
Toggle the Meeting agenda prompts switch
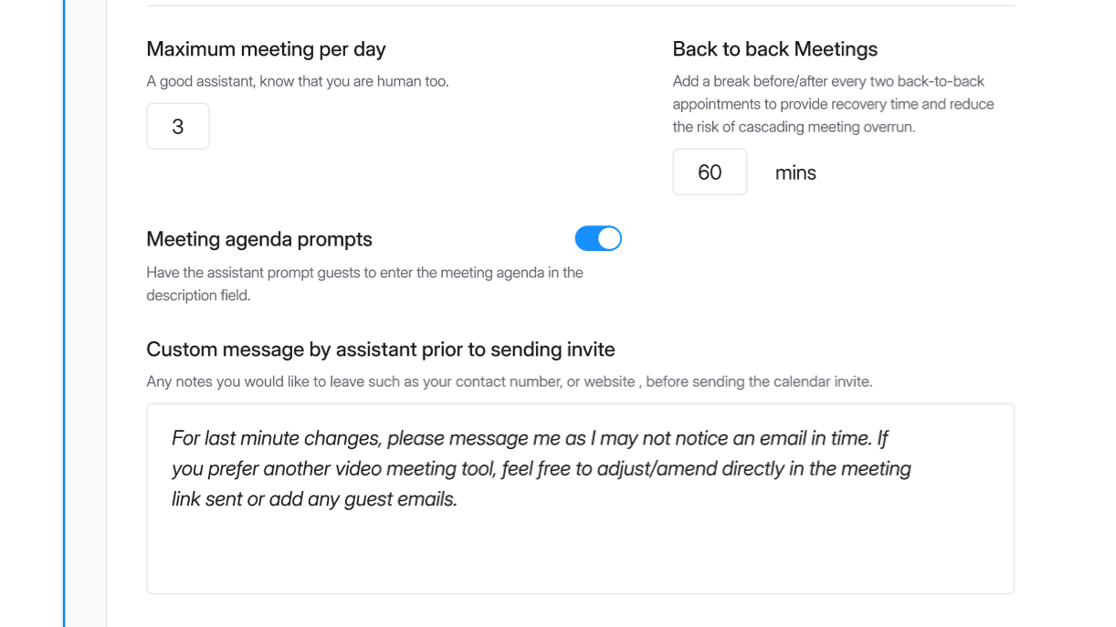(x=597, y=238)
